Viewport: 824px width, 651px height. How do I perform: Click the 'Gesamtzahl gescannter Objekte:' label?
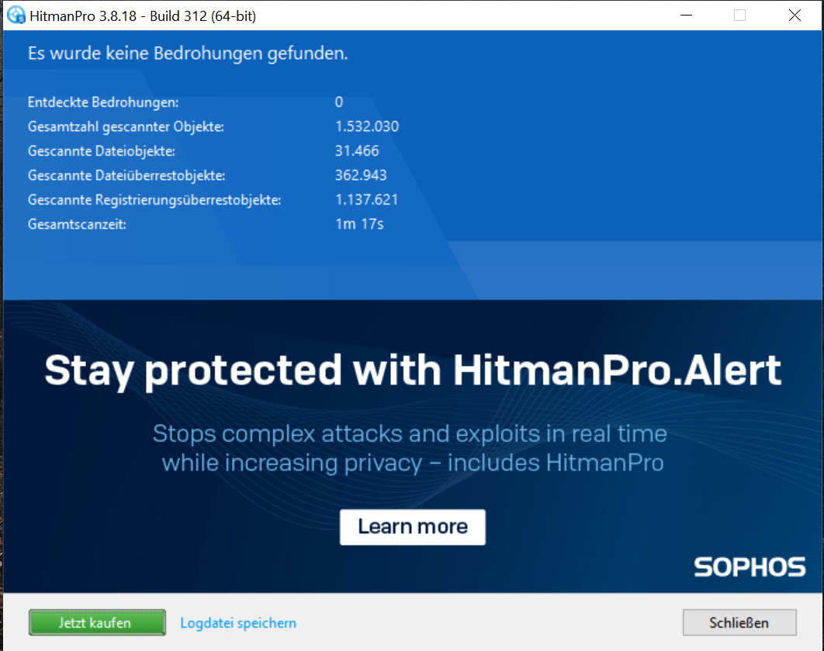tap(126, 126)
